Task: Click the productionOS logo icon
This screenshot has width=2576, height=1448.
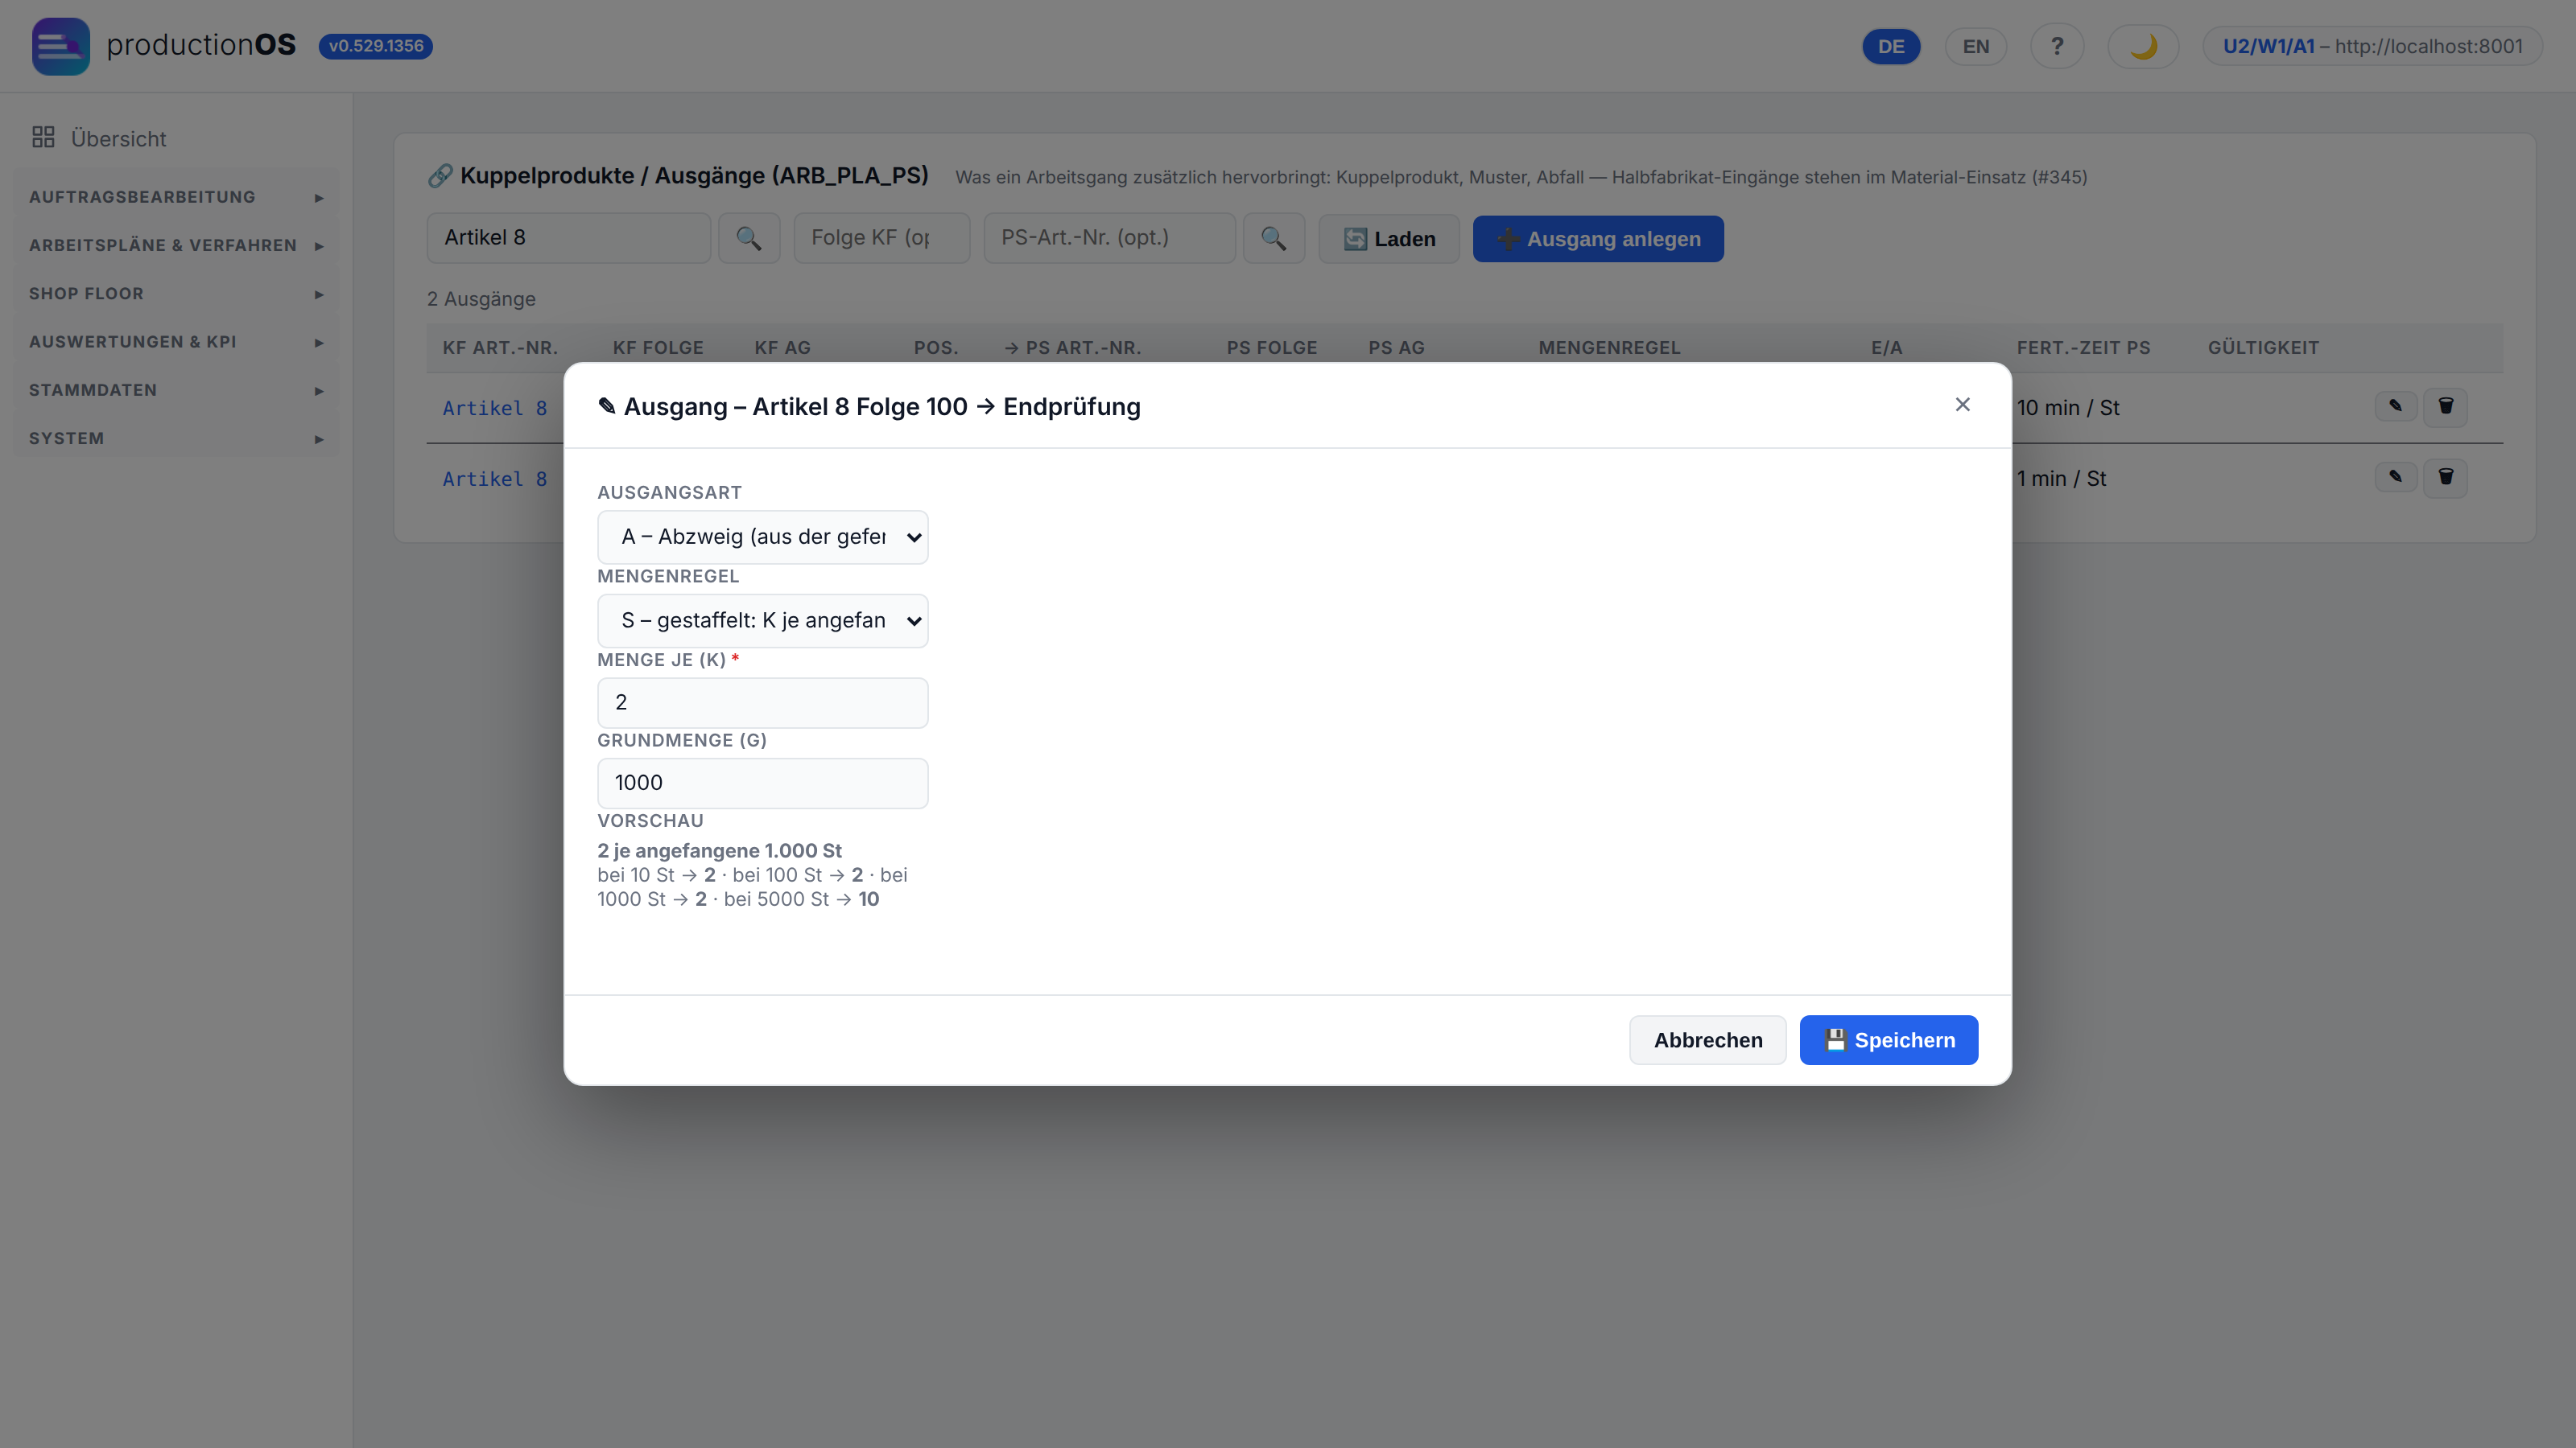Action: coord(60,46)
